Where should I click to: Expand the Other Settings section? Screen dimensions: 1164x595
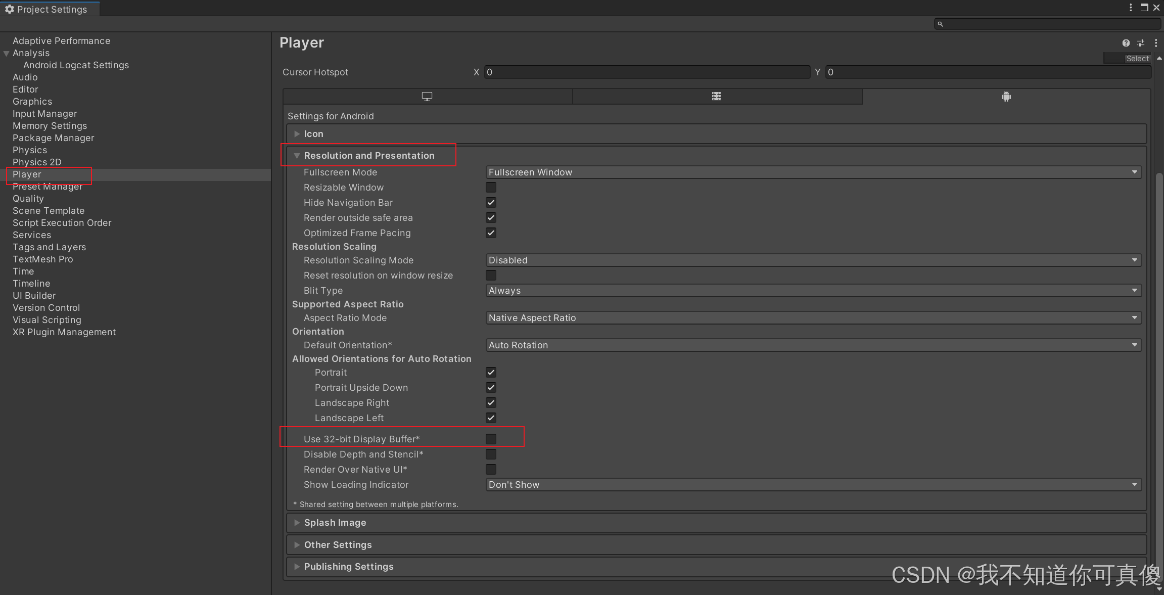point(338,544)
